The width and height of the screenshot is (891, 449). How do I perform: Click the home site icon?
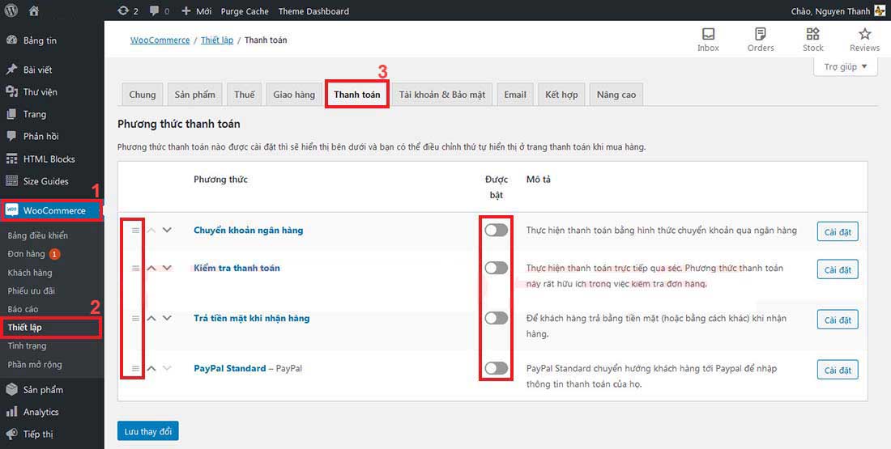click(34, 11)
